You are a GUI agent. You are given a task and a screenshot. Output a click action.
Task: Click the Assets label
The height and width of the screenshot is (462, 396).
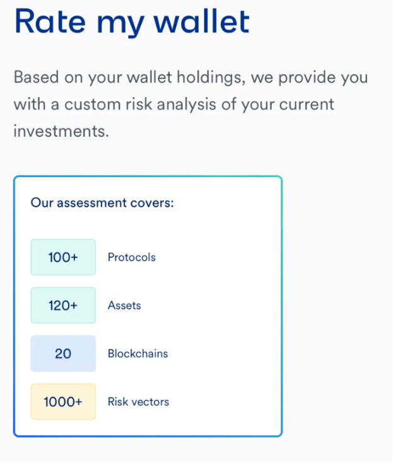124,305
